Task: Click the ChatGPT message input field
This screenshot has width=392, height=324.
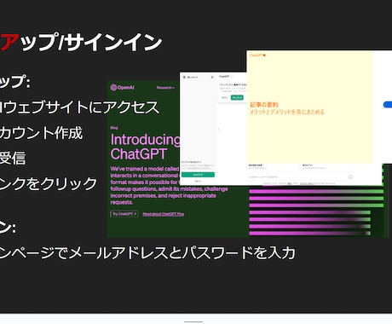Action: tap(300, 177)
